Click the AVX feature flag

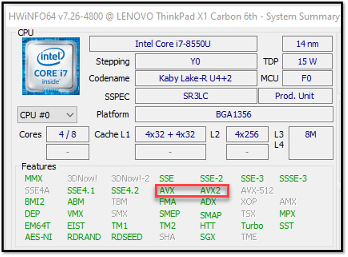(x=167, y=191)
